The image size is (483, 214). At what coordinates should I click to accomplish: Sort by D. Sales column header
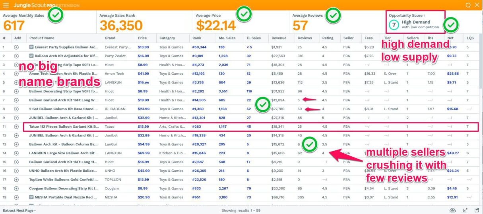click(x=254, y=38)
